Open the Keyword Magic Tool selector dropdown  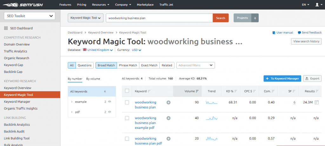tap(86, 18)
